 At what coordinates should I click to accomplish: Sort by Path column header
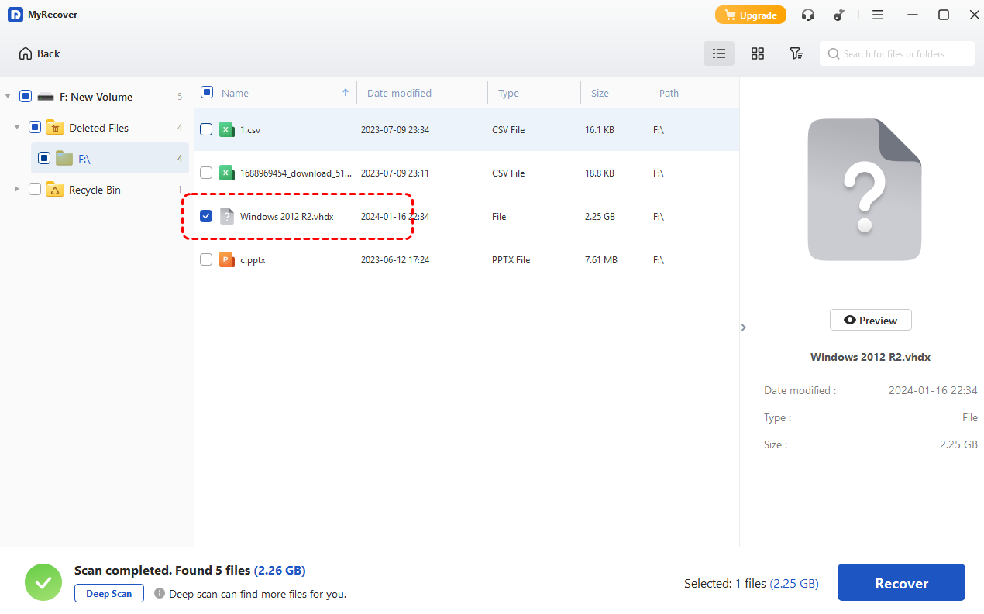tap(669, 93)
